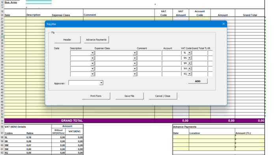
Task: Select row header 27
Action: coord(2,37)
